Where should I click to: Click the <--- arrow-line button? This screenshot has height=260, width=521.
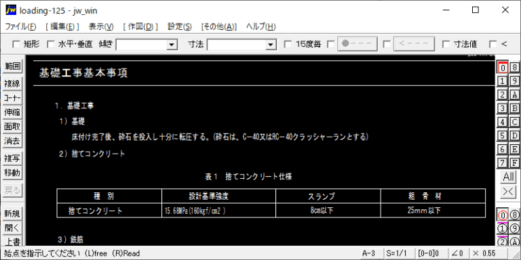[x=414, y=44]
